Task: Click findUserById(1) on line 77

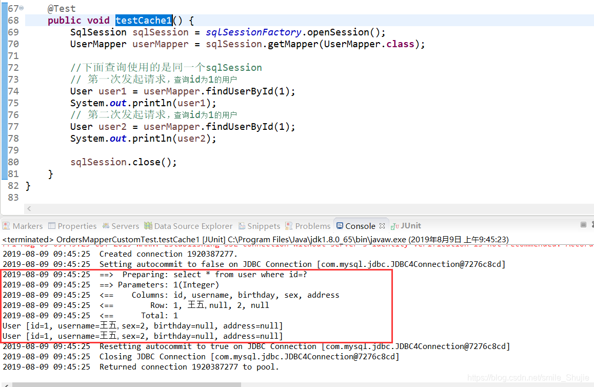Action: 247,127
